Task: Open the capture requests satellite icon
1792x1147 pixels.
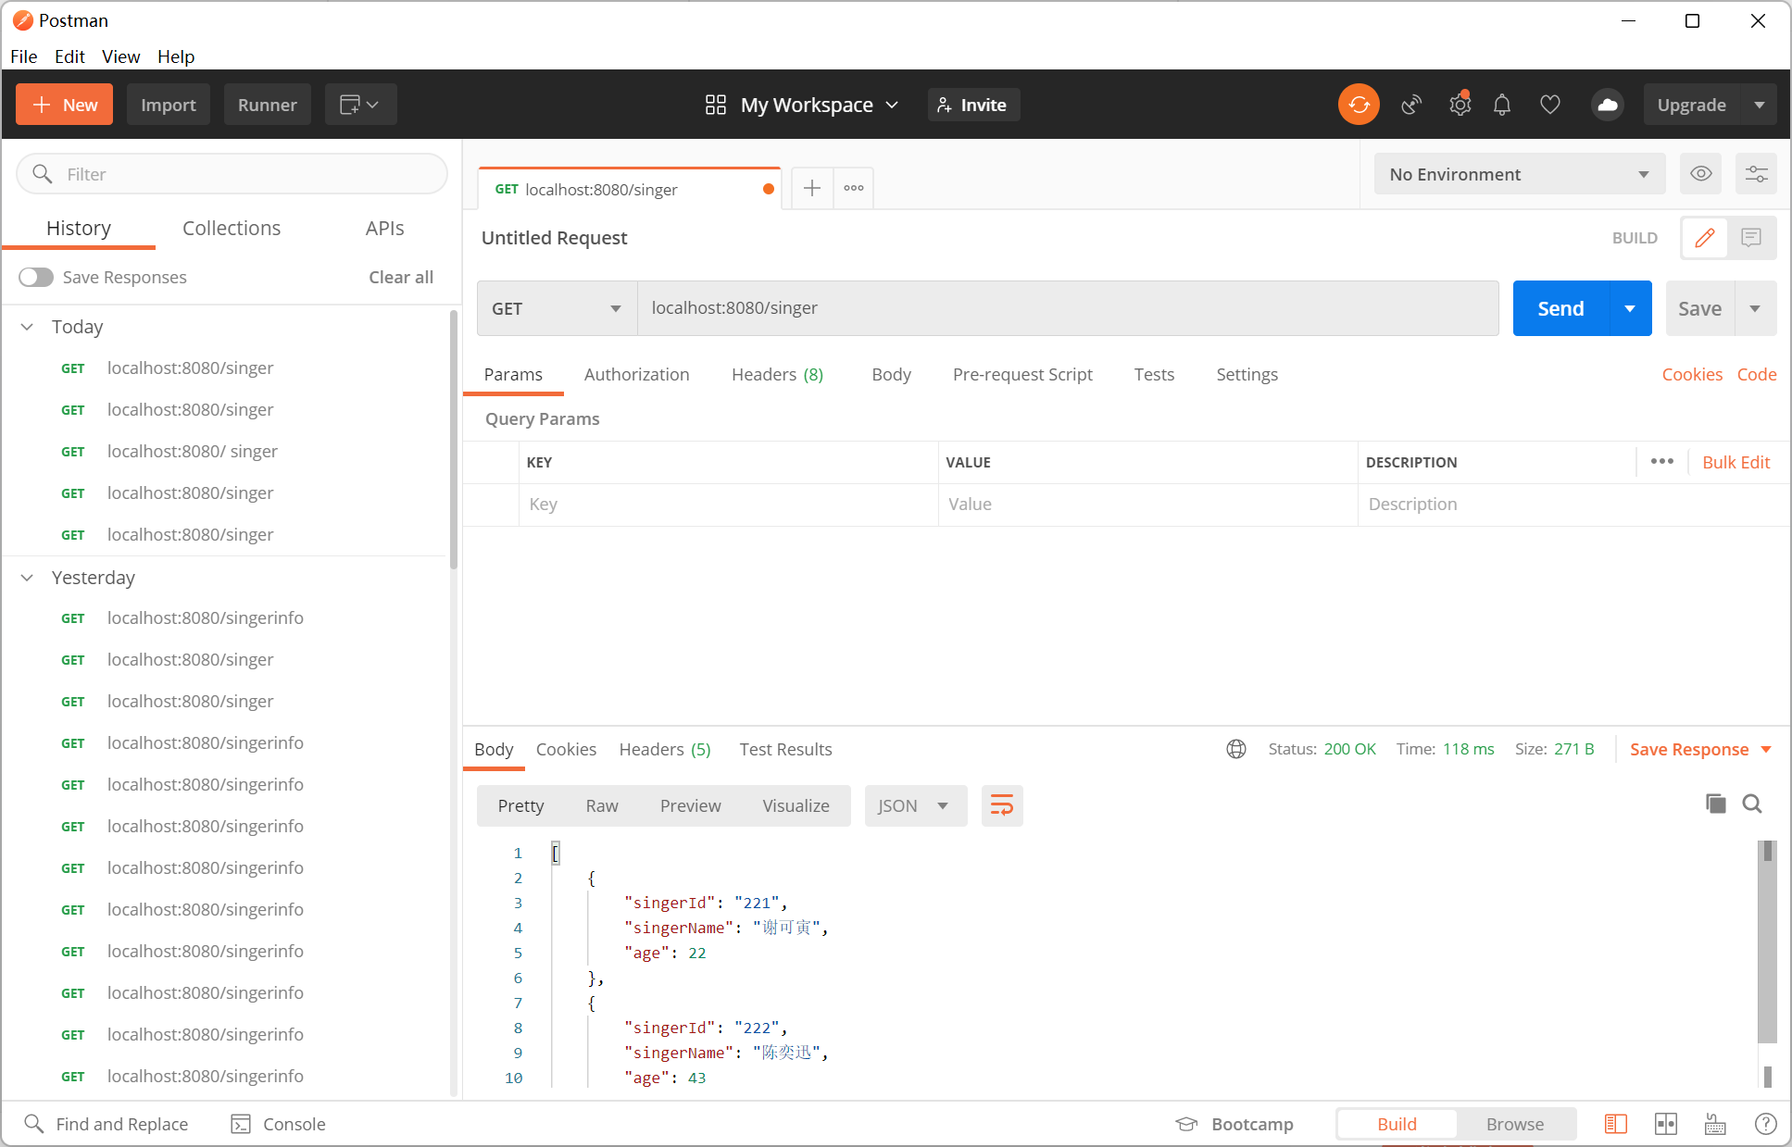Action: pos(1410,105)
